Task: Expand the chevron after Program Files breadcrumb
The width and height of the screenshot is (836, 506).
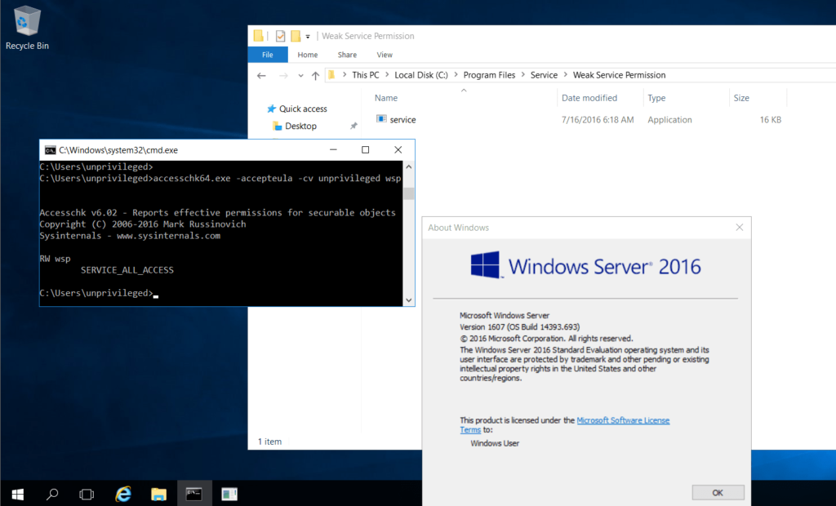Action: [x=523, y=75]
